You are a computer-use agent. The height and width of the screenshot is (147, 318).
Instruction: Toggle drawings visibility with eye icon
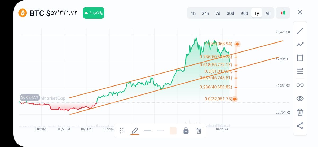tap(300, 99)
